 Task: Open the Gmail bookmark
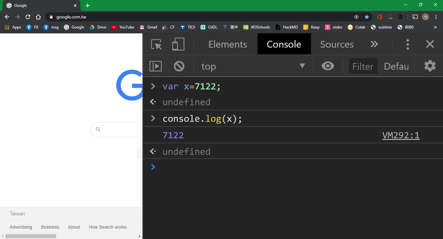click(149, 27)
